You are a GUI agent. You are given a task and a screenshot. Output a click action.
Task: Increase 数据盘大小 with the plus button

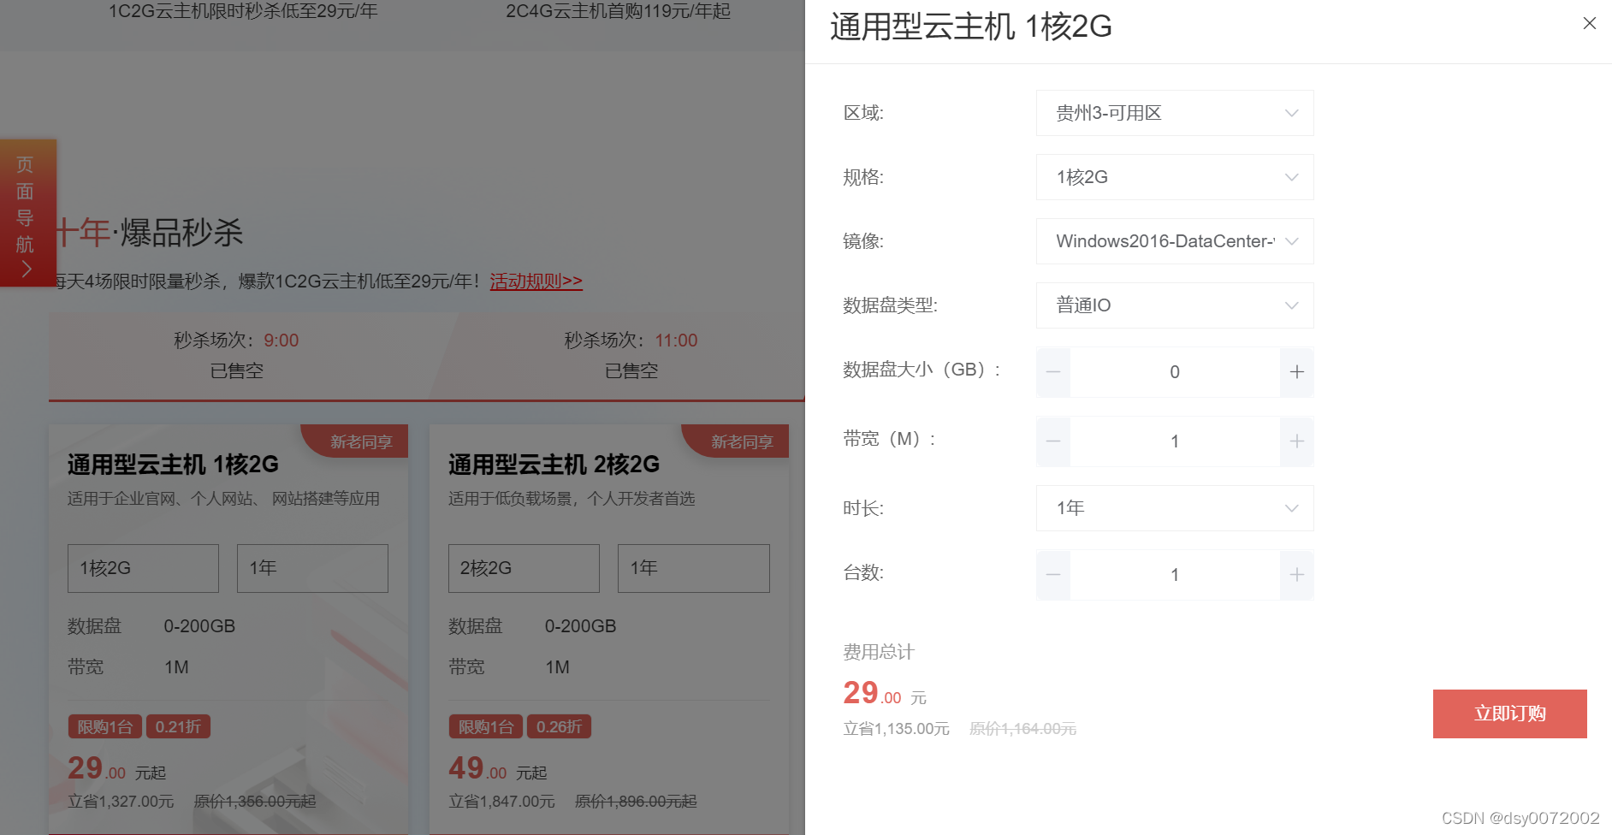point(1297,372)
